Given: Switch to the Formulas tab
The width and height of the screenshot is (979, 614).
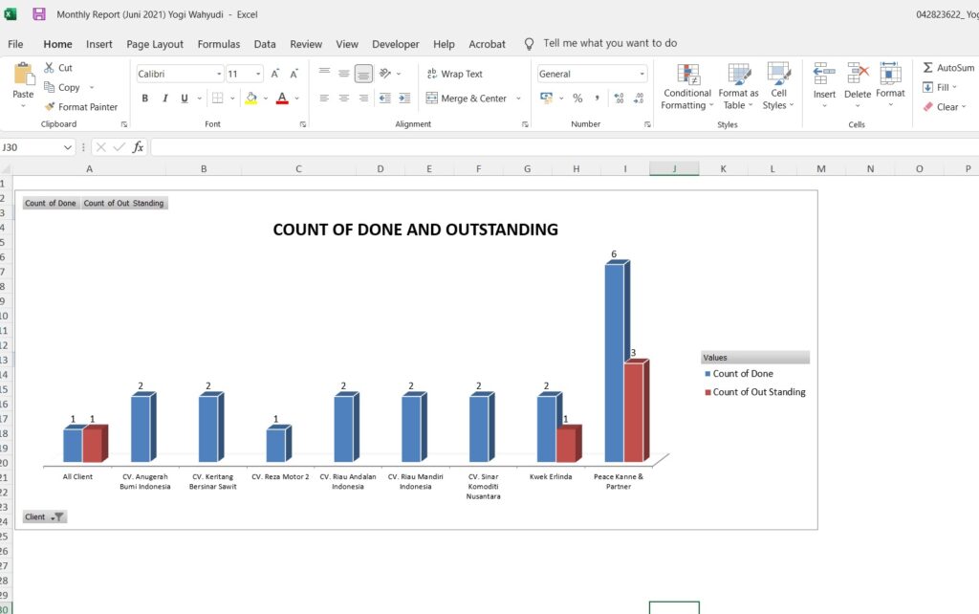Looking at the screenshot, I should tap(219, 44).
